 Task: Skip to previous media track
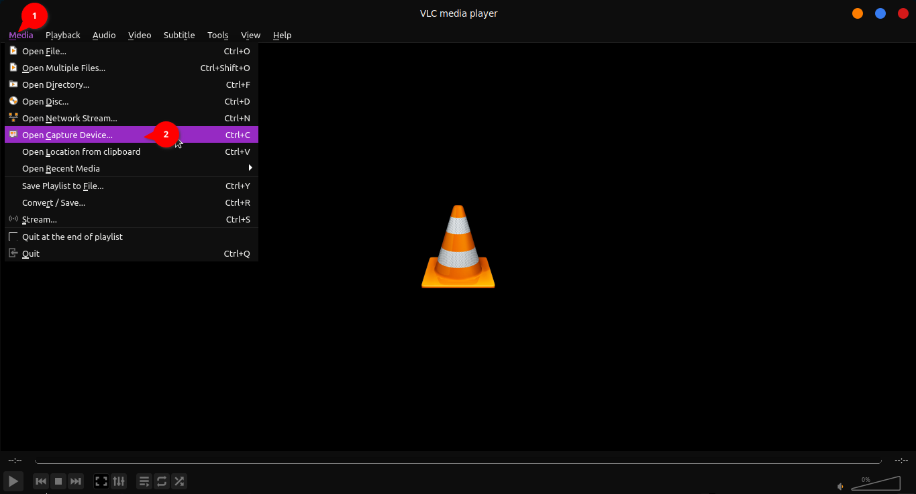(x=41, y=481)
